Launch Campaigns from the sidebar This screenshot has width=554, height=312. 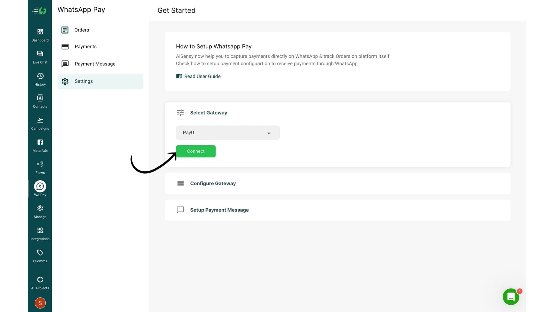tap(40, 123)
